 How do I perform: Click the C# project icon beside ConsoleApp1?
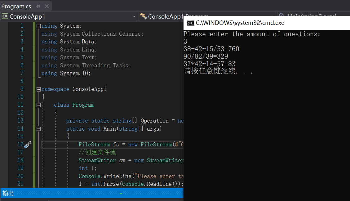click(x=5, y=16)
